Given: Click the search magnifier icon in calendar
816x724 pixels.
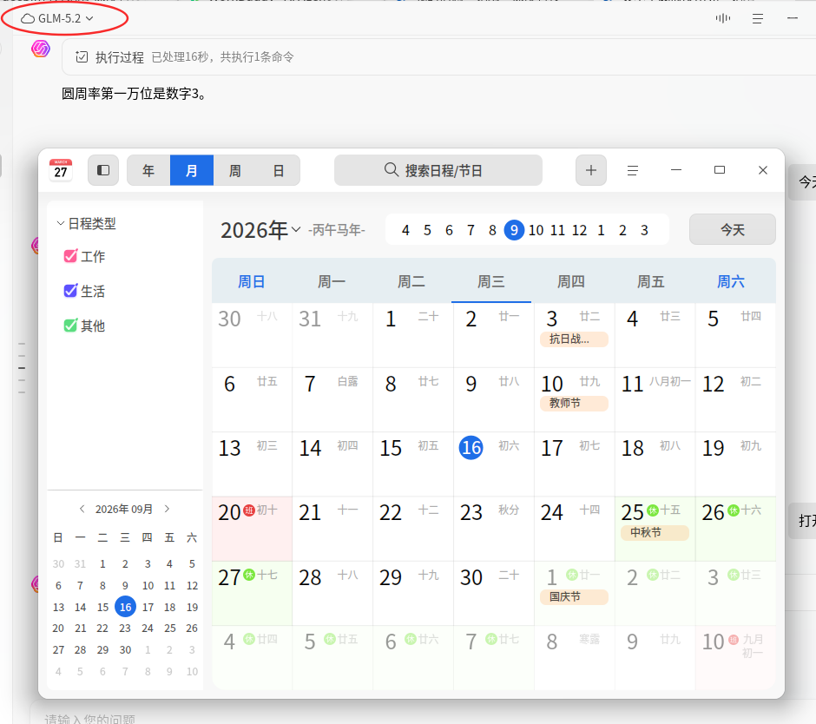Looking at the screenshot, I should (x=391, y=169).
